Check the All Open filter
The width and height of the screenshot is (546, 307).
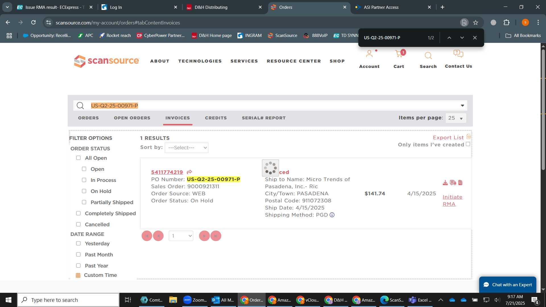[78, 158]
